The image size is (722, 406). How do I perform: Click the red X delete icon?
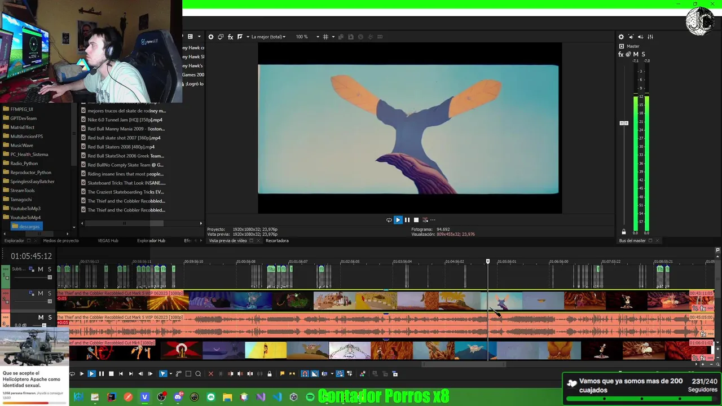click(x=211, y=374)
